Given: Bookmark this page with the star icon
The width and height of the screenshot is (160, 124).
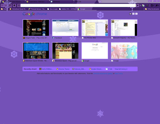Looking at the screenshot, I should [19, 6].
